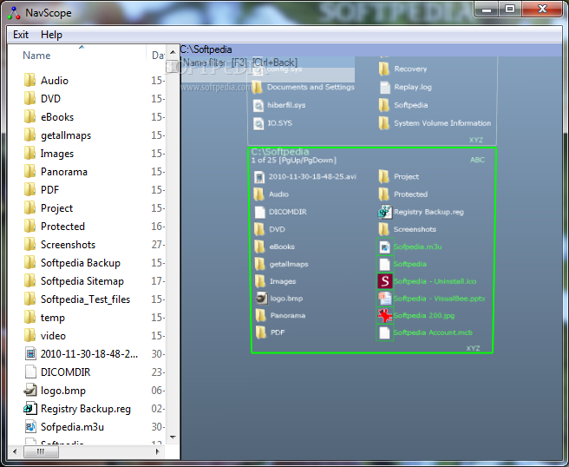Image resolution: width=569 pixels, height=467 pixels.
Task: Click hiberfil.sys file icon
Action: [258, 105]
